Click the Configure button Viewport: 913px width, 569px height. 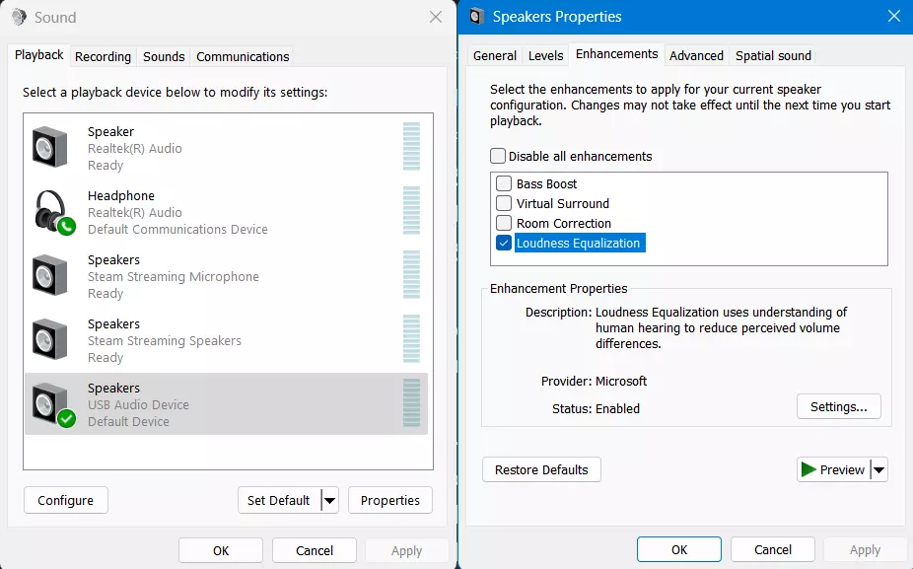[65, 501]
